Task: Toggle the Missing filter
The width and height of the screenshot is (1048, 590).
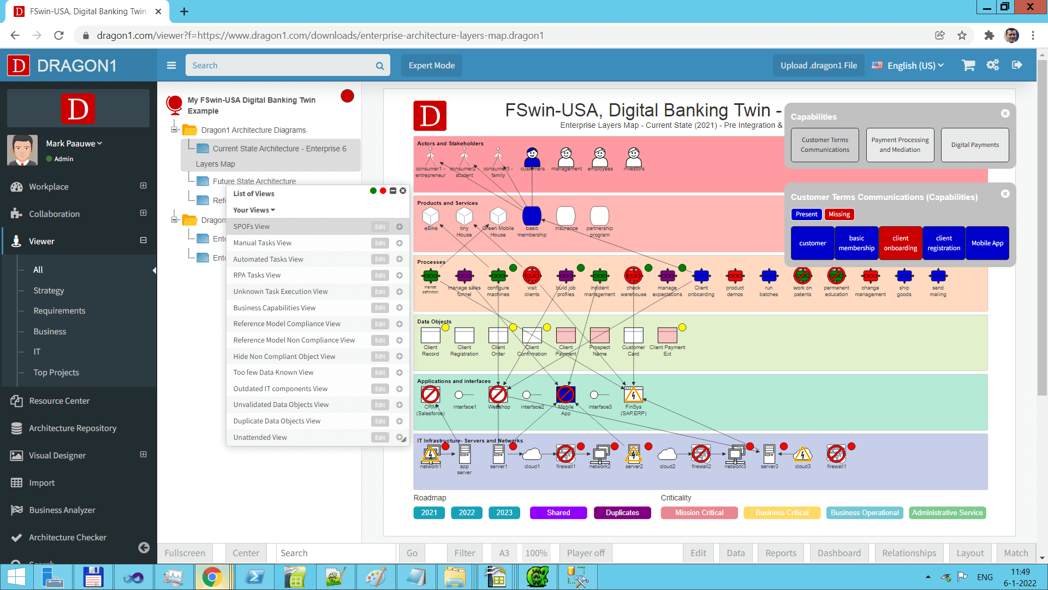Action: coord(839,214)
